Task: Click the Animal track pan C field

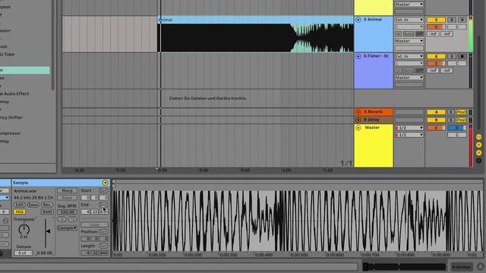Action: pyautogui.click(x=457, y=27)
